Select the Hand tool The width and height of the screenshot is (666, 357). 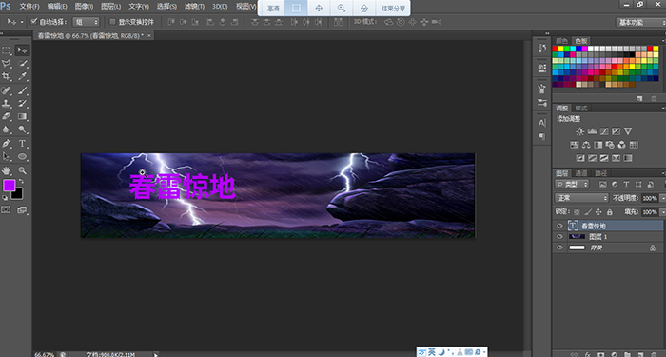pyautogui.click(x=7, y=170)
